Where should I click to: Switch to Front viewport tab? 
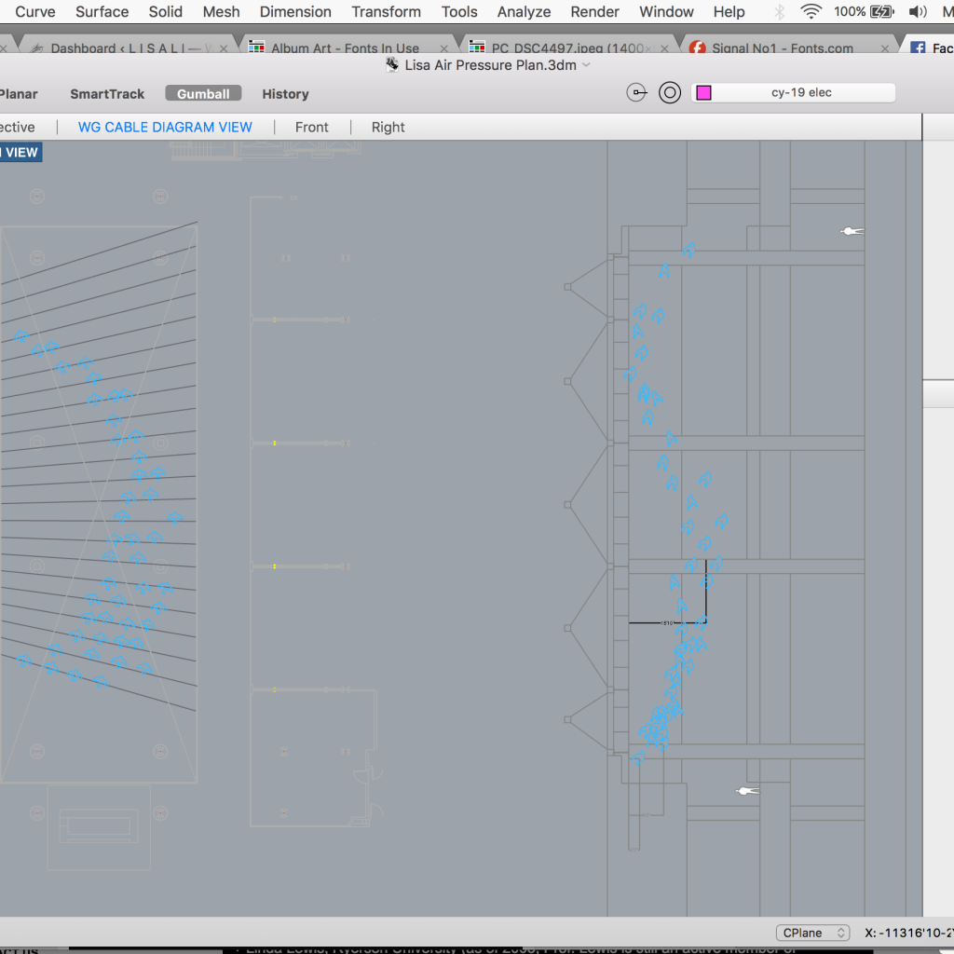[311, 127]
